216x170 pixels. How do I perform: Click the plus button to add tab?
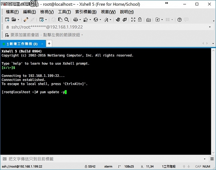click(49, 44)
